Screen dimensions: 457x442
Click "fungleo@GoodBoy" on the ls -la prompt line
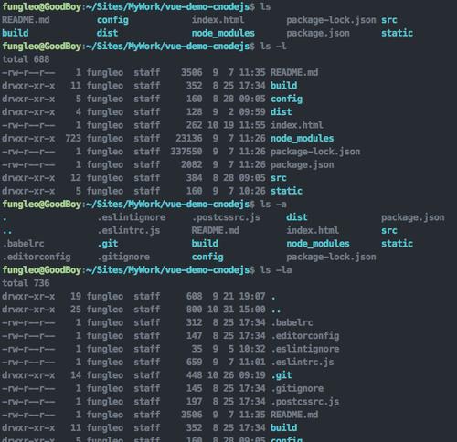(x=42, y=269)
